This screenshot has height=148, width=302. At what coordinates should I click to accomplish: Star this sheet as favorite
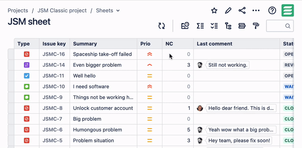click(x=214, y=11)
